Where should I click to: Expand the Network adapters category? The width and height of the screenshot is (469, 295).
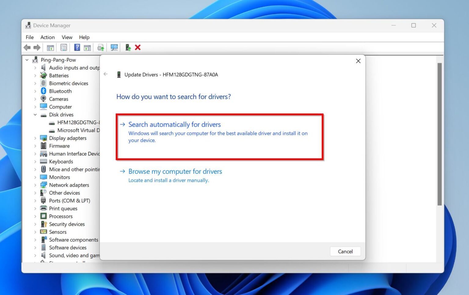[x=35, y=185]
